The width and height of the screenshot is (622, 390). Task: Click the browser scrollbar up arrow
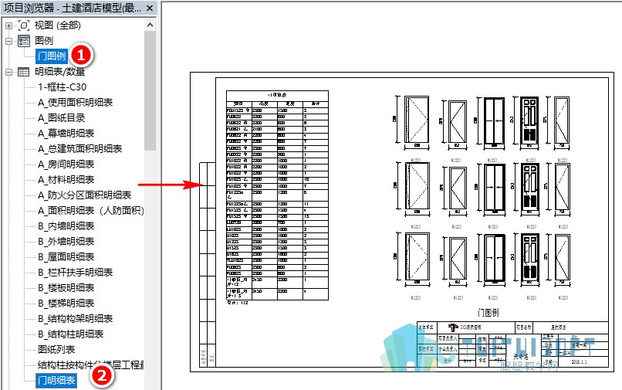150,25
